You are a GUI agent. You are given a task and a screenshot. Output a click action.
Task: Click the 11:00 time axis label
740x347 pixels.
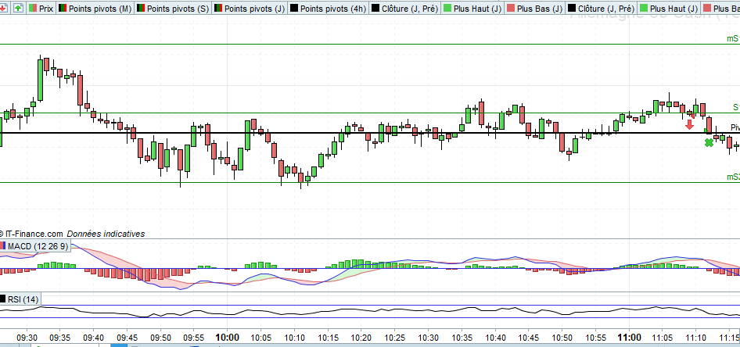[x=629, y=338]
